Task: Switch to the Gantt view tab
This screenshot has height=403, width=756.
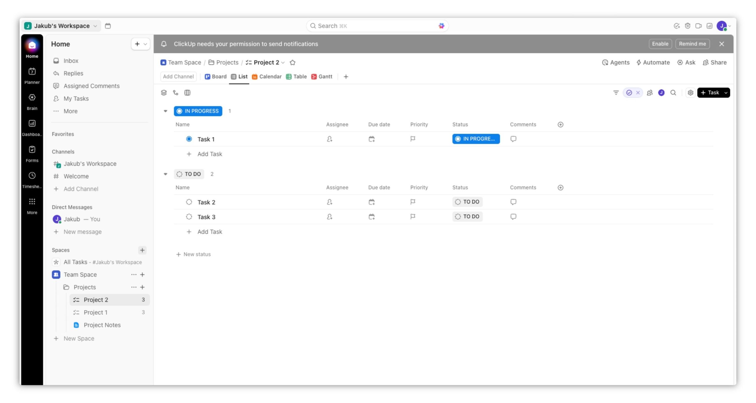Action: tap(322, 77)
